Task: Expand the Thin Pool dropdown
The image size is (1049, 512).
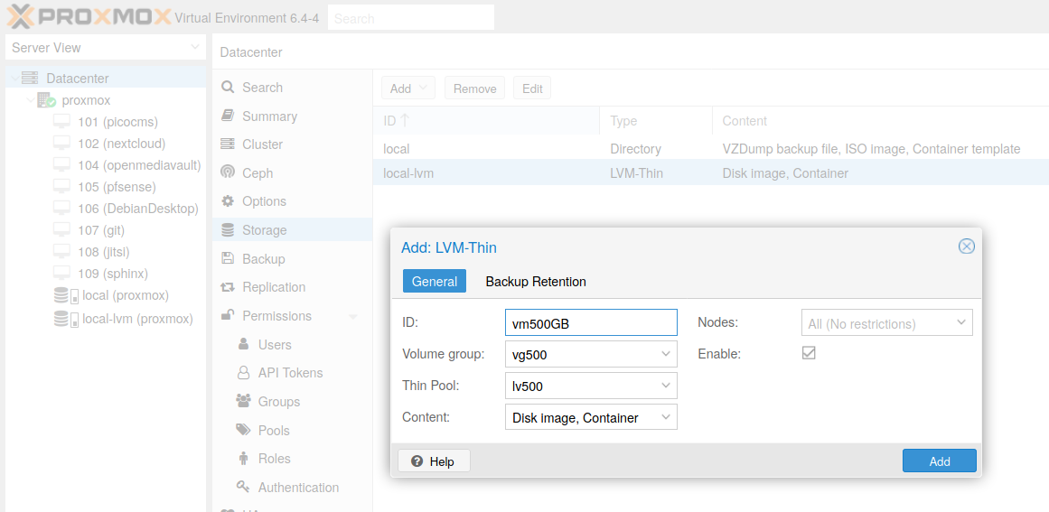Action: tap(666, 386)
